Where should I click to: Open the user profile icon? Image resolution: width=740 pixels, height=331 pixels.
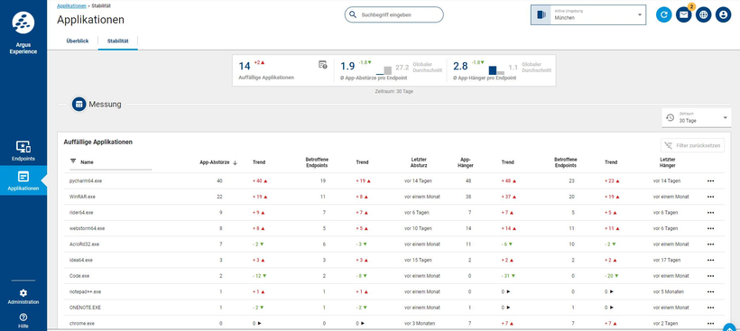pos(723,15)
